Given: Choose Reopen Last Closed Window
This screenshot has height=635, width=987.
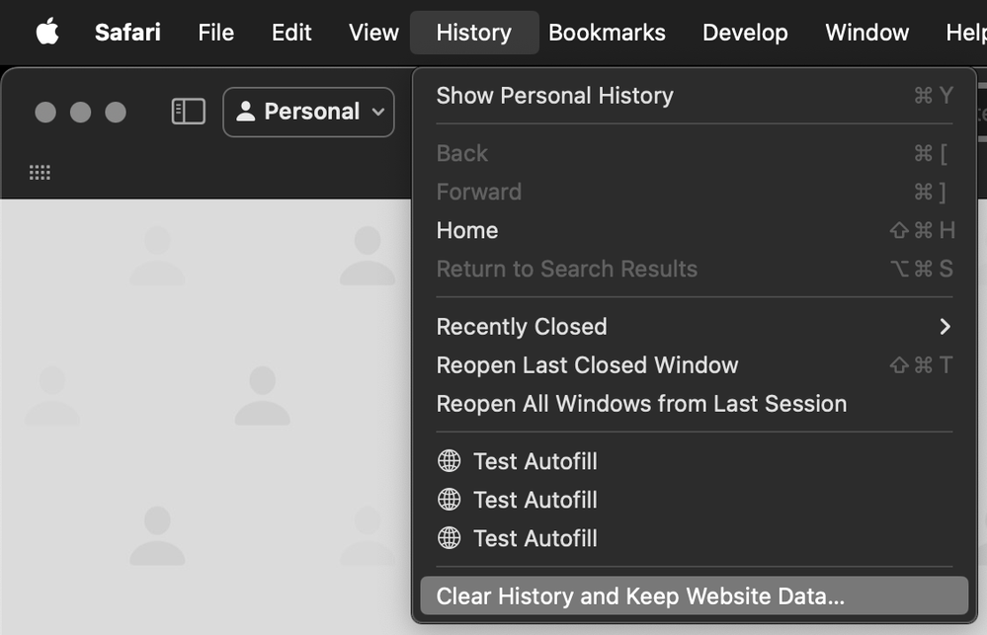Looking at the screenshot, I should coord(695,365).
